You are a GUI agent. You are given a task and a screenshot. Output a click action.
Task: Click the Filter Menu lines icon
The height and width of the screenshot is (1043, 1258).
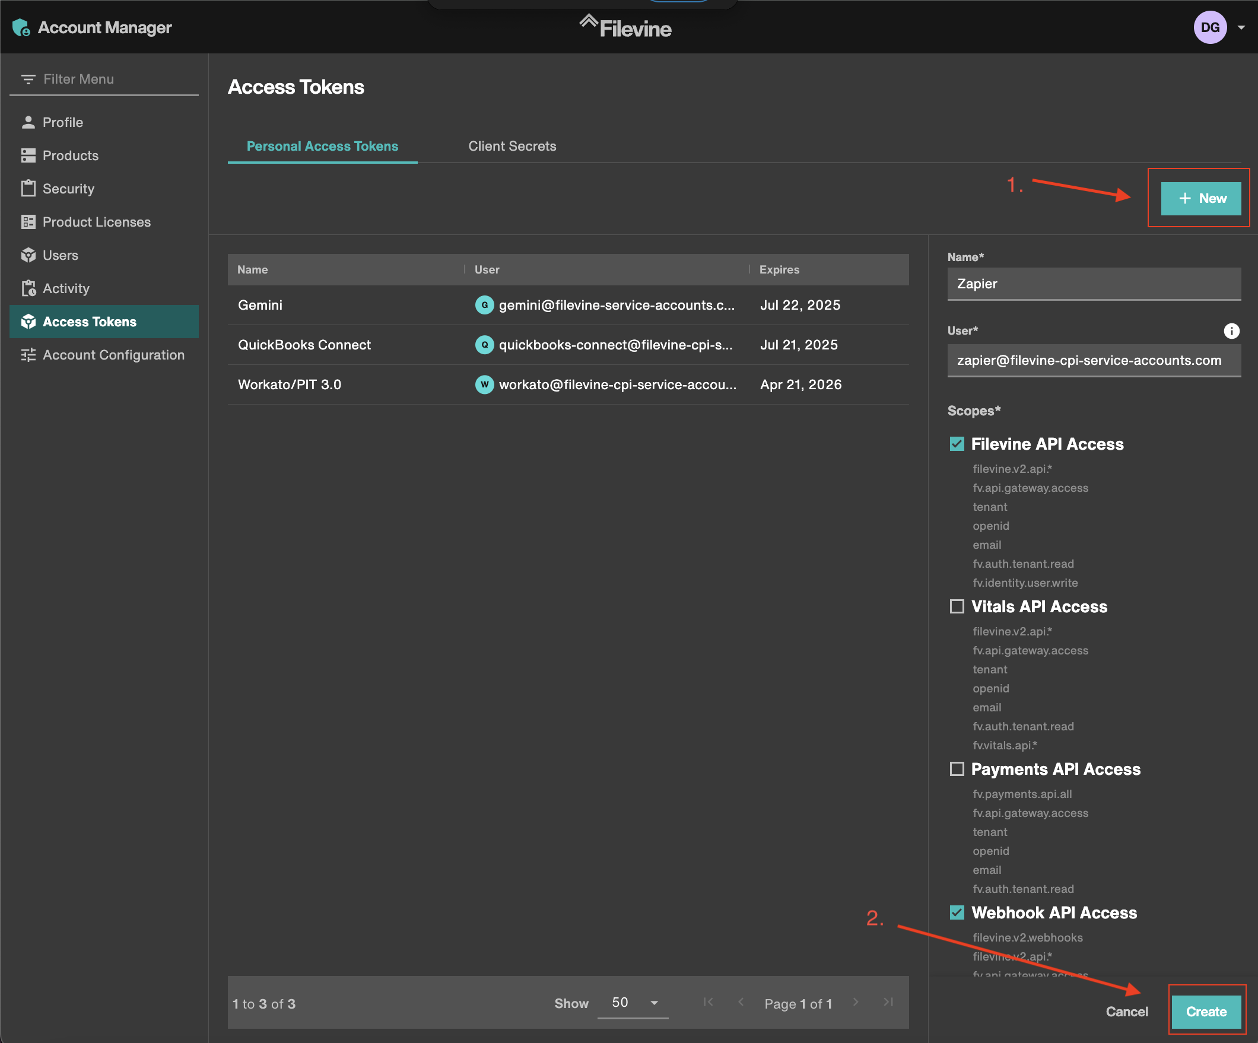27,79
